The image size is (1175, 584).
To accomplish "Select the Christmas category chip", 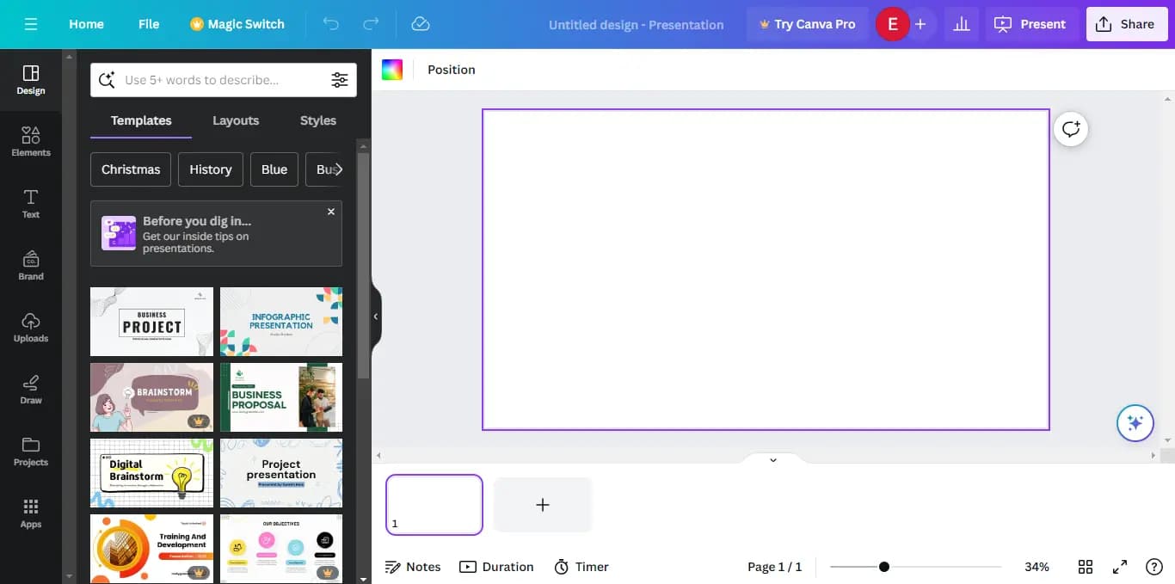I will (x=131, y=169).
